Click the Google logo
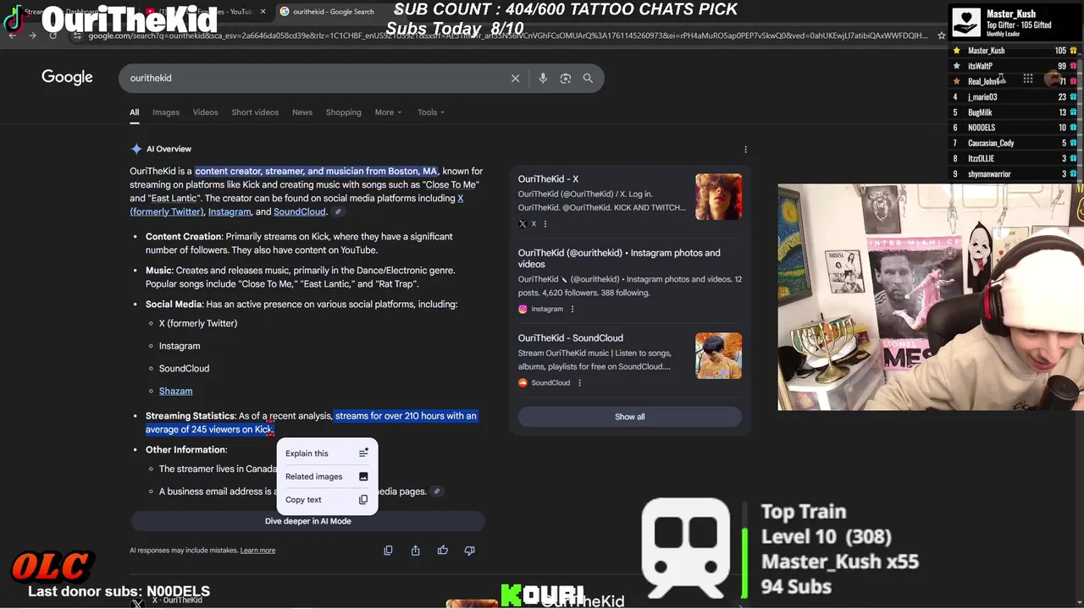The height and width of the screenshot is (609, 1084). tap(67, 77)
